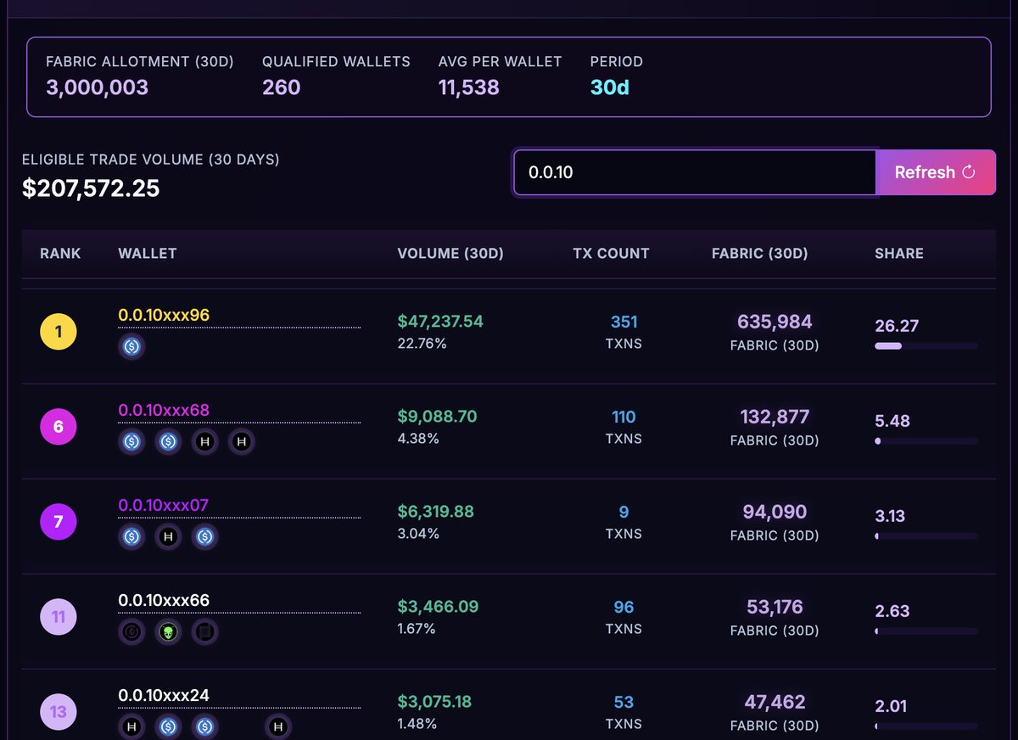
Task: Sort by the SHARE column header
Action: tap(899, 253)
